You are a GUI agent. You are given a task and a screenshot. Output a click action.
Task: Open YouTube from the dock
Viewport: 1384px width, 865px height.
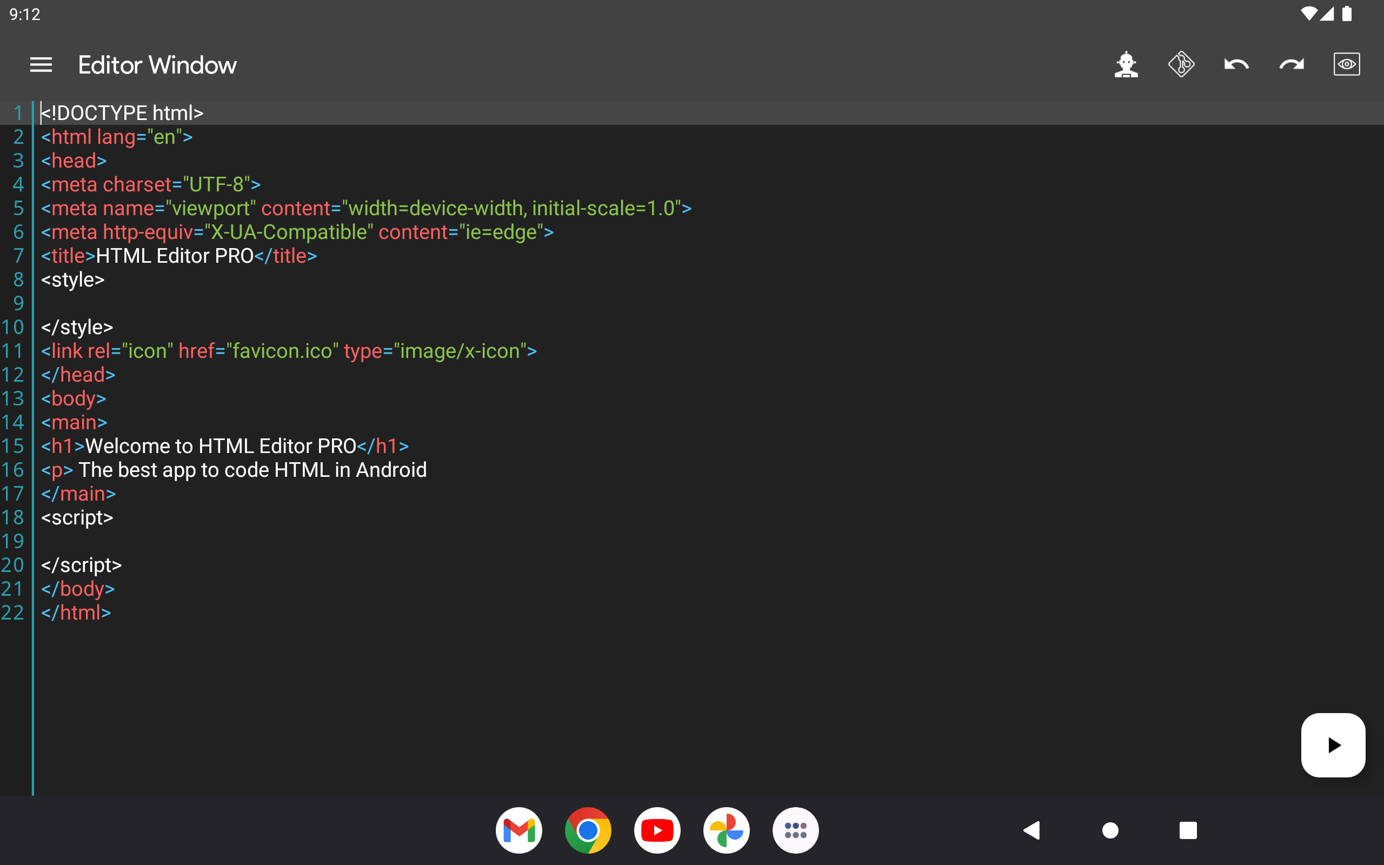tap(657, 830)
